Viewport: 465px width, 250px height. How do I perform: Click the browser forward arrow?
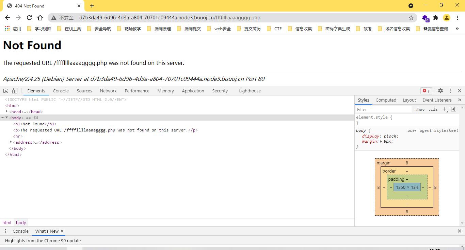(x=18, y=18)
